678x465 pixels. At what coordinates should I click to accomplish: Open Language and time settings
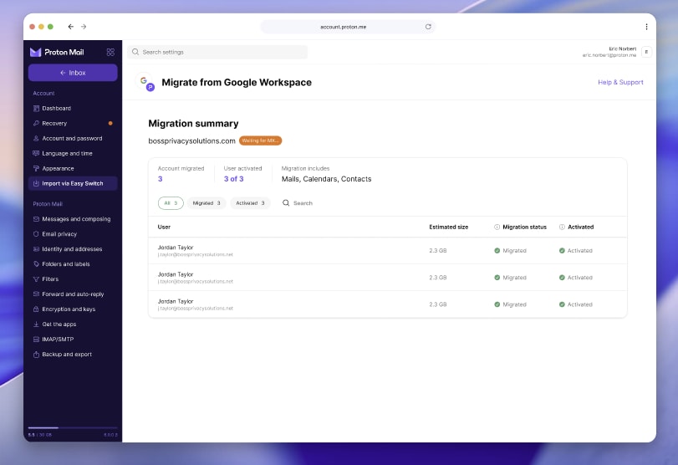(73, 154)
